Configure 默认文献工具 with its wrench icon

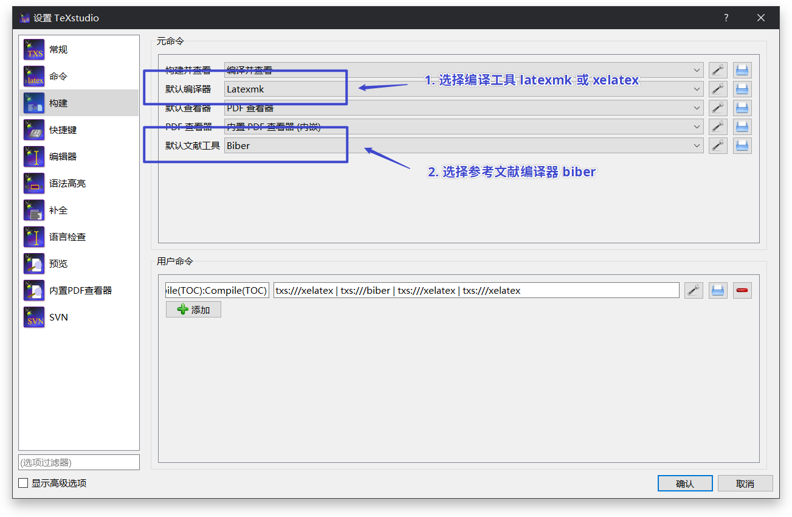point(718,145)
